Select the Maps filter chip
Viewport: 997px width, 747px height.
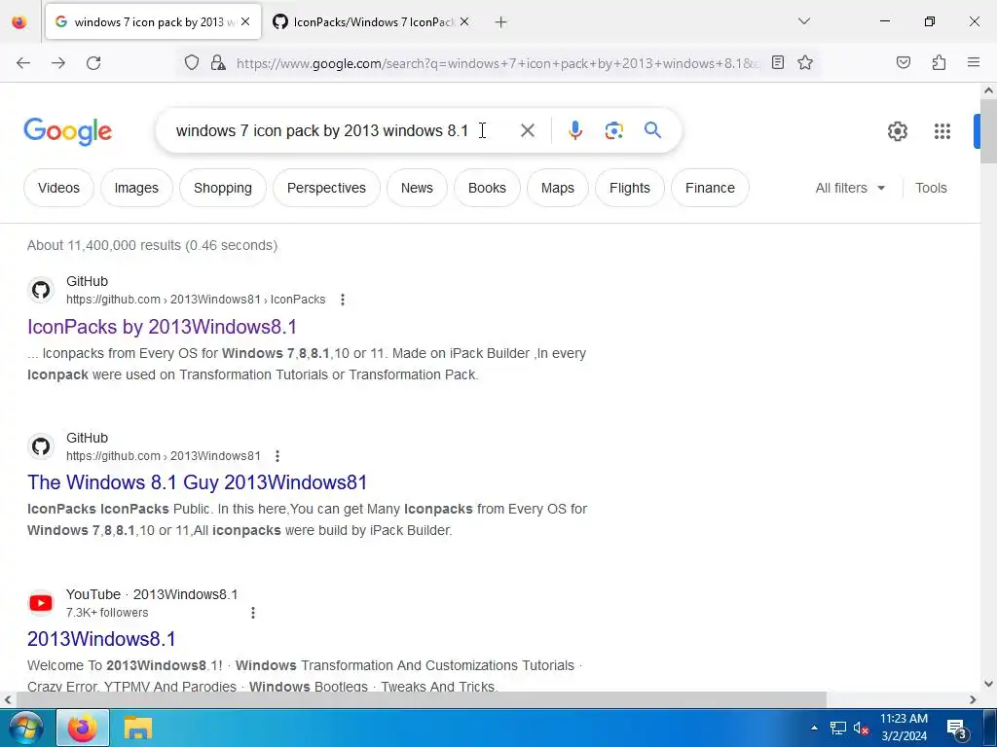tap(558, 188)
